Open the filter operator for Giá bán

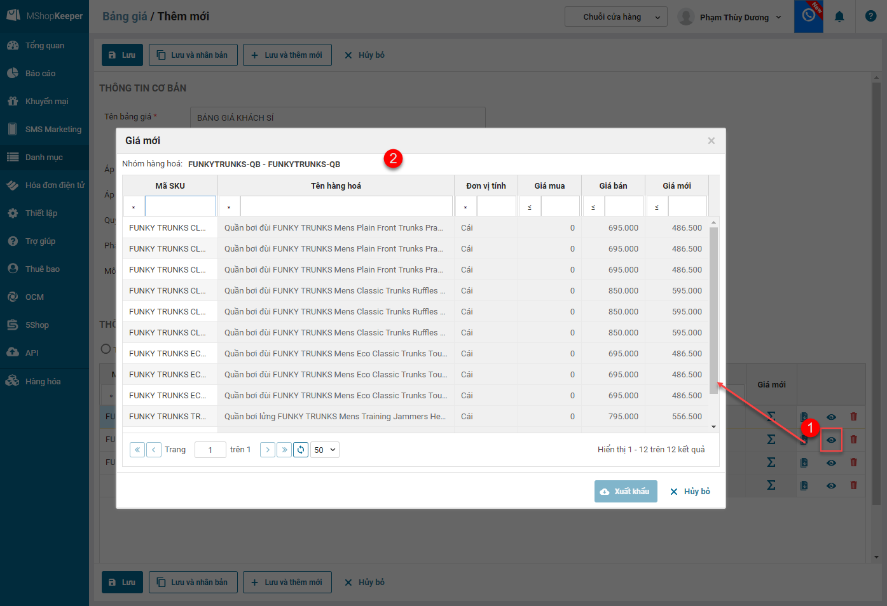(593, 206)
